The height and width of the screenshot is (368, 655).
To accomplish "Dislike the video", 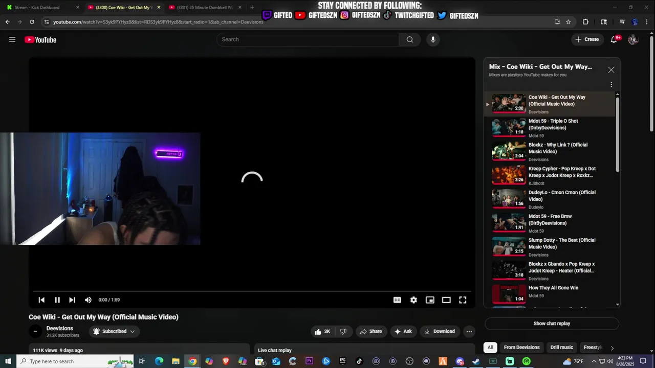I will (x=343, y=331).
